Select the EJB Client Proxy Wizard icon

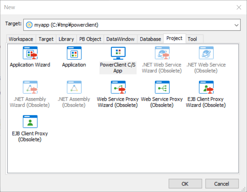click(x=206, y=88)
